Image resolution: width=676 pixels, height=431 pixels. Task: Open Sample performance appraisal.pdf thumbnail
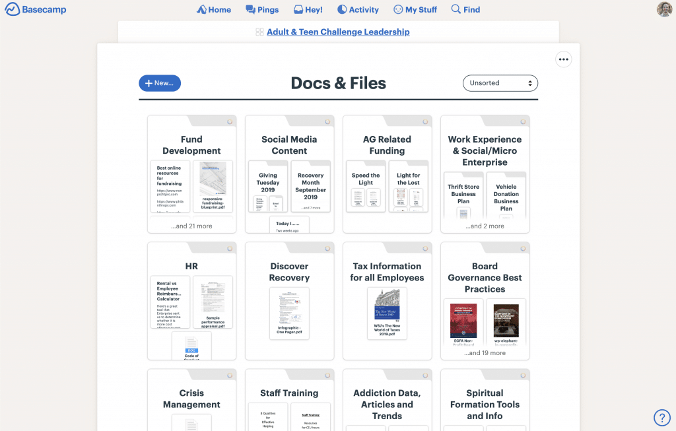[x=213, y=302]
